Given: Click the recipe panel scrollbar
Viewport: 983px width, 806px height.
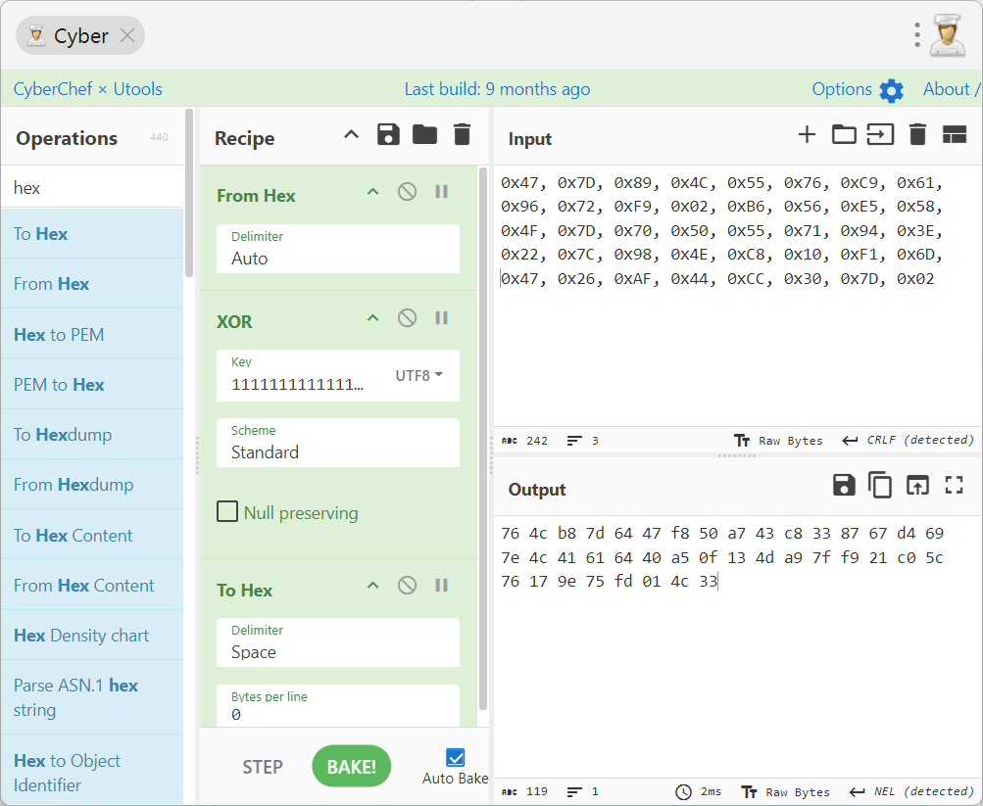Looking at the screenshot, I should point(483,439).
